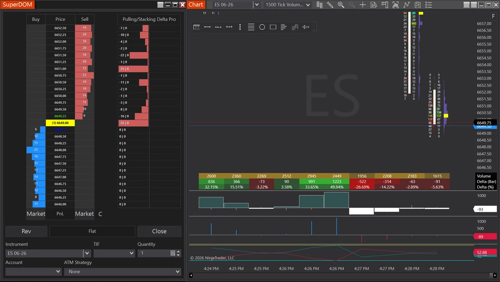Click the -22 | 0 delta row
The width and height of the screenshot is (500, 282).
point(149,55)
